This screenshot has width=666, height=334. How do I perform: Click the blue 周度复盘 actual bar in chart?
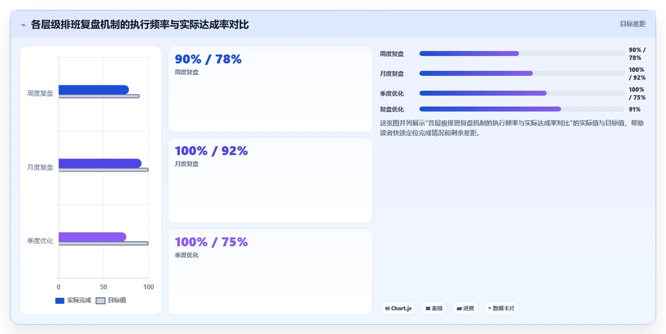[94, 90]
